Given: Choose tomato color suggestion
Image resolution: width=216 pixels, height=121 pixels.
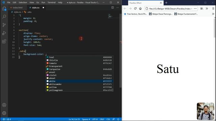Looking at the screenshot, I should pos(79,63).
